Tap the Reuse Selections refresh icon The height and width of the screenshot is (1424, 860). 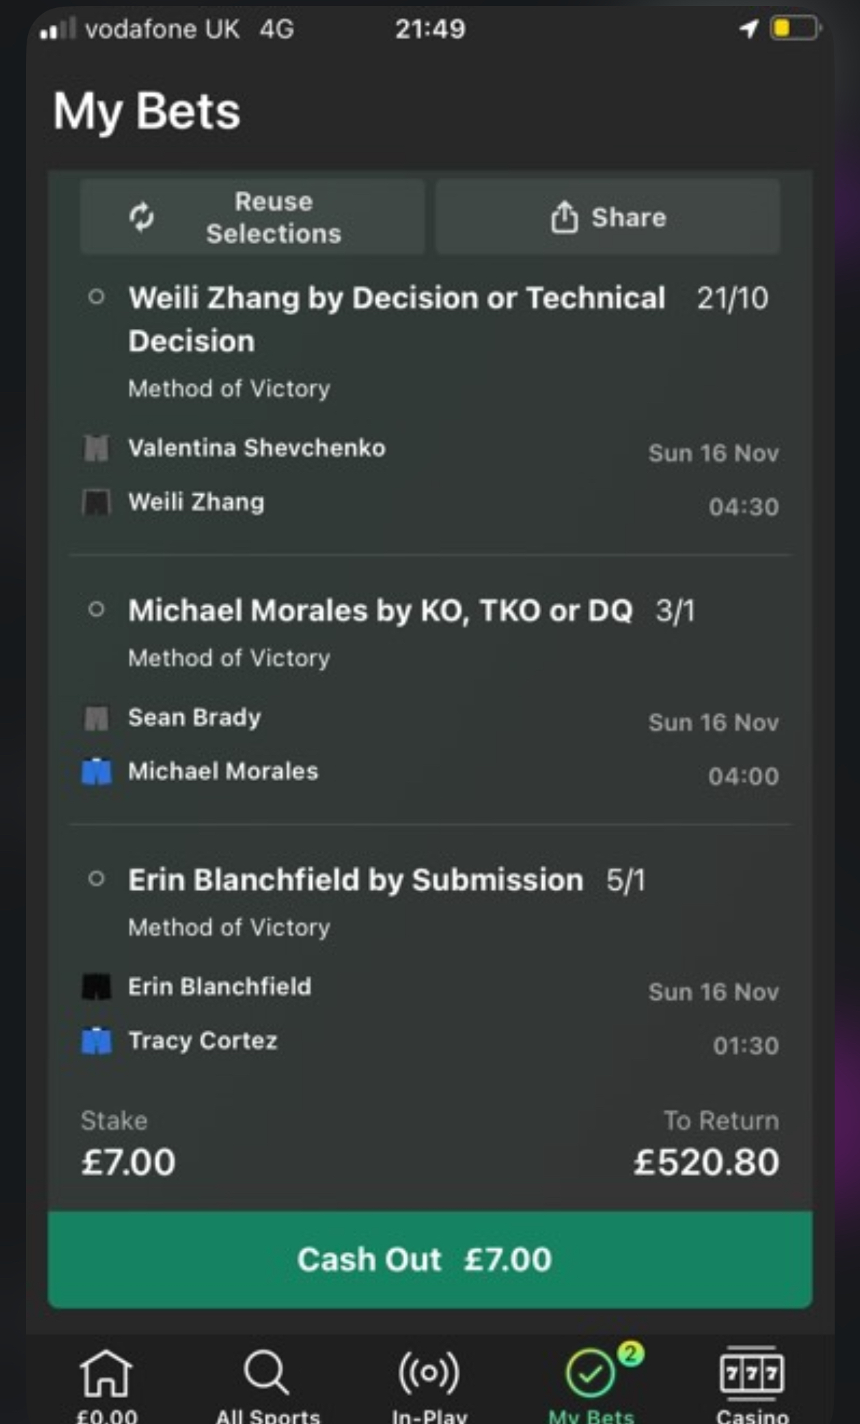(141, 217)
